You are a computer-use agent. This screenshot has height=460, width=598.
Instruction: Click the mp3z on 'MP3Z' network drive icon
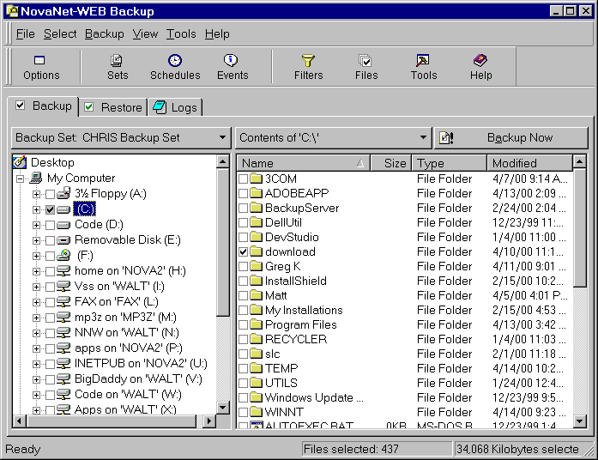coord(63,318)
